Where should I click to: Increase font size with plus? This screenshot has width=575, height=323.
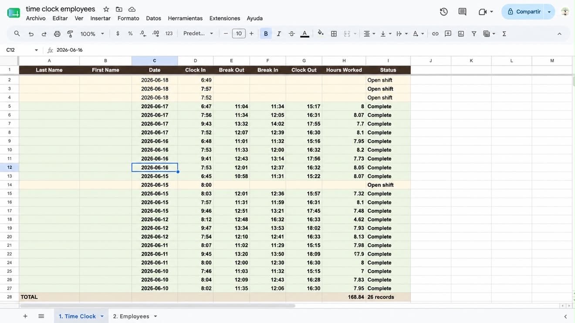tap(251, 34)
